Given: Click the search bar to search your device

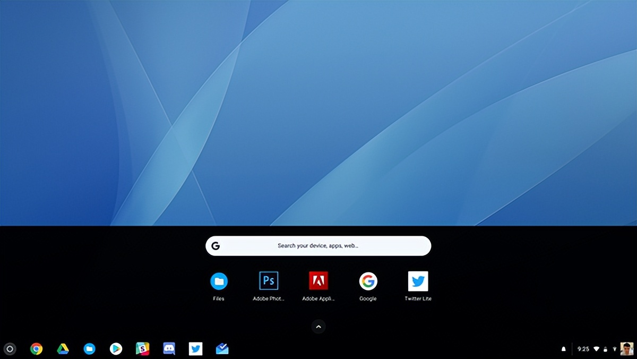Looking at the screenshot, I should [318, 246].
